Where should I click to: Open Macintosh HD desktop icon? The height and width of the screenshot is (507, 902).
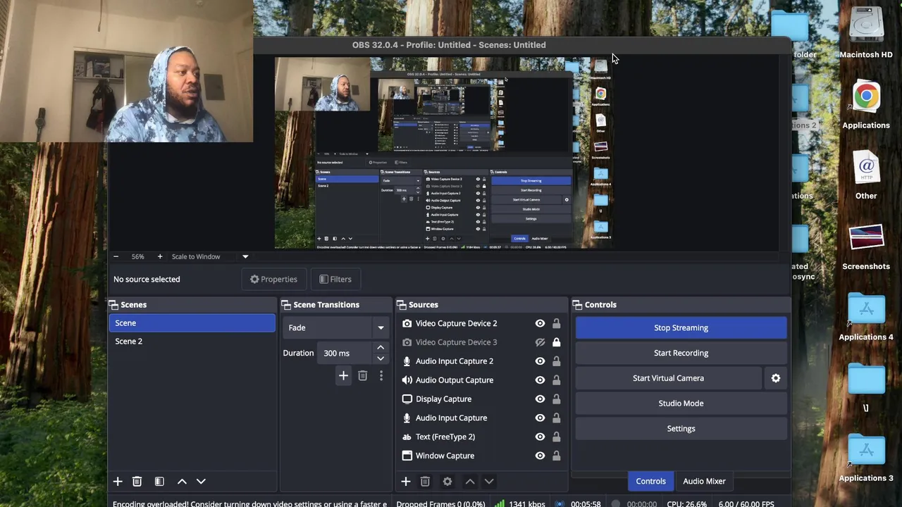click(x=866, y=33)
